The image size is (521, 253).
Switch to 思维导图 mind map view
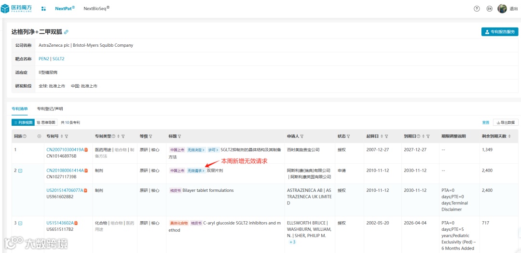46,122
